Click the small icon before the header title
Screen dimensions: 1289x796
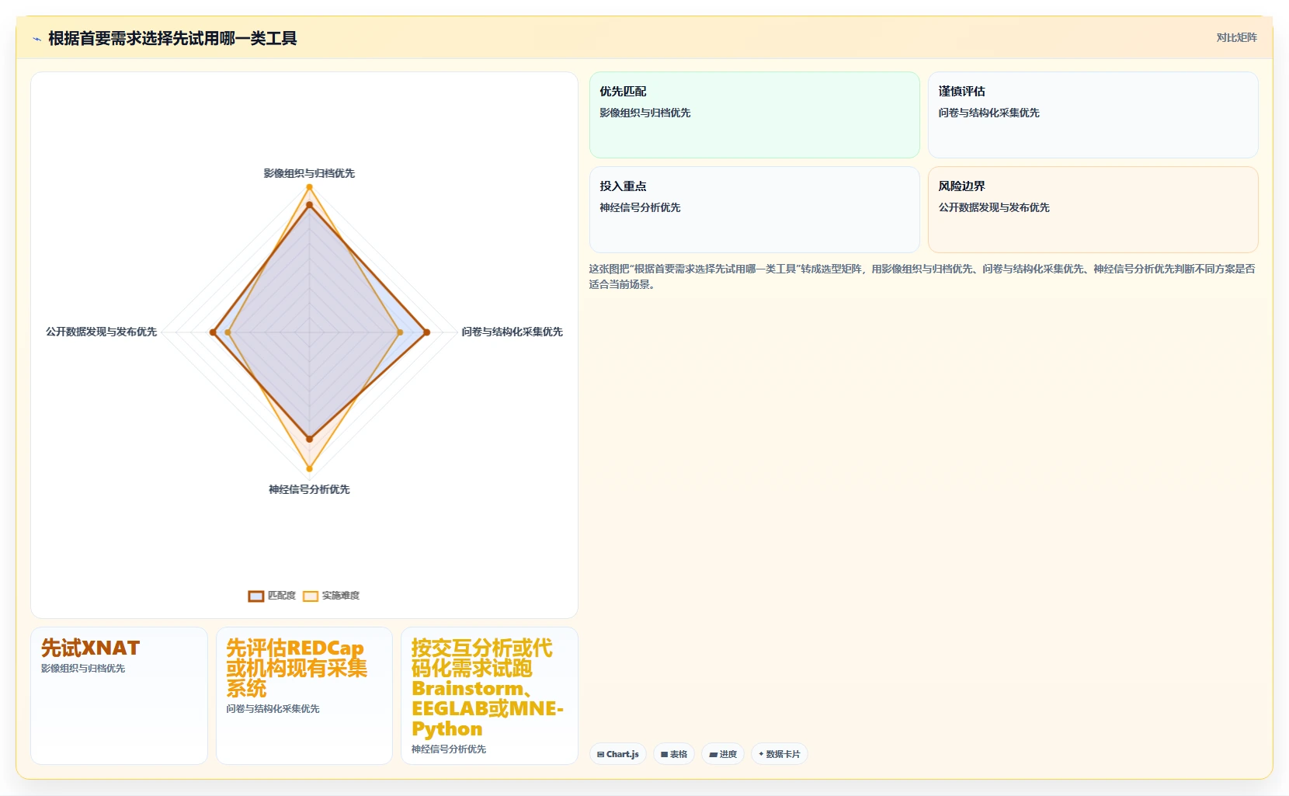[36, 39]
